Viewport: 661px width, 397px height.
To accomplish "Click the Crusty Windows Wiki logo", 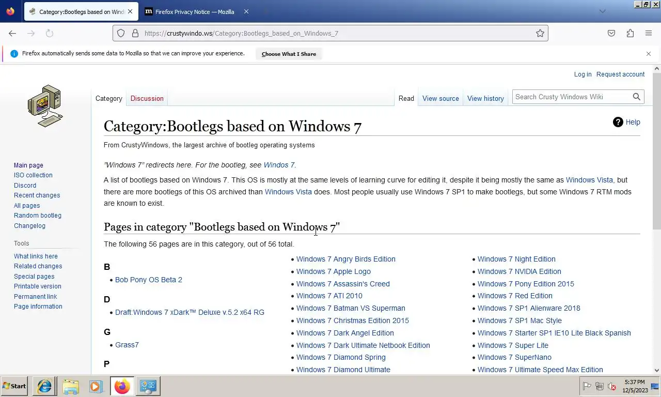I will point(45,106).
